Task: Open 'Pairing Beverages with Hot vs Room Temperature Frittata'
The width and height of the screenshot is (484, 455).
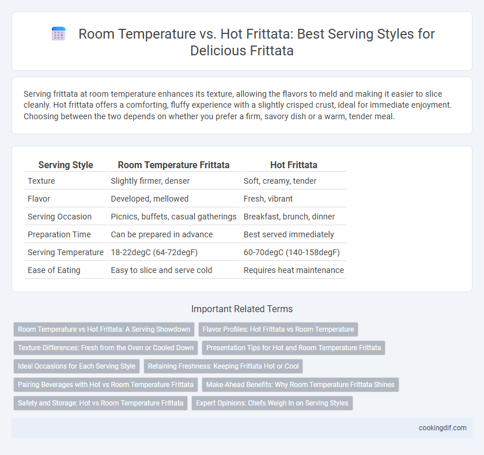Action: point(105,385)
